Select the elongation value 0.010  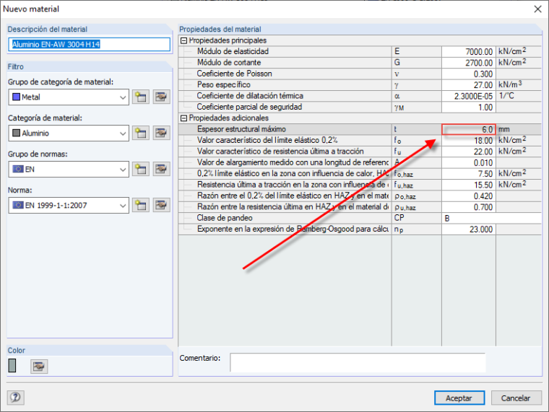[x=469, y=162]
